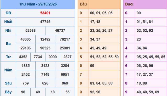Image resolution: width=167 pixels, height=96 pixels.
Task: Click Đuôi row 9 values 49, 49, 59, 69
Action: click(148, 92)
